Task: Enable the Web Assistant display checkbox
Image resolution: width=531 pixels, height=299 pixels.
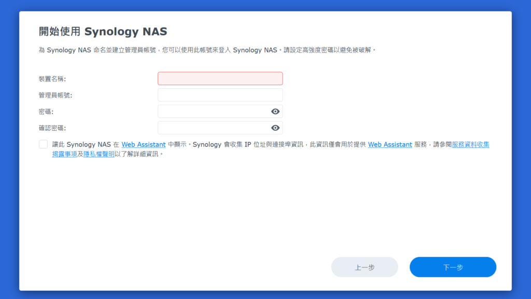Action: coord(44,144)
